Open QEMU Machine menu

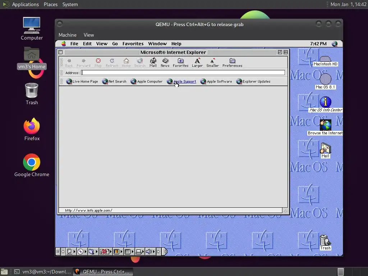point(68,35)
